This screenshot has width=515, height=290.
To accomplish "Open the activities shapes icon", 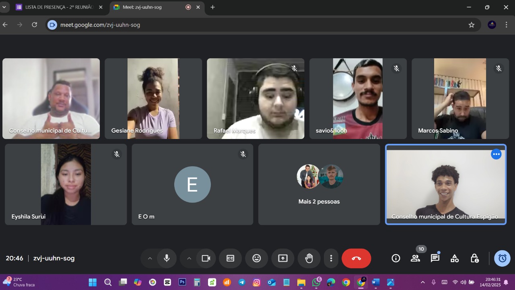I will click(455, 258).
